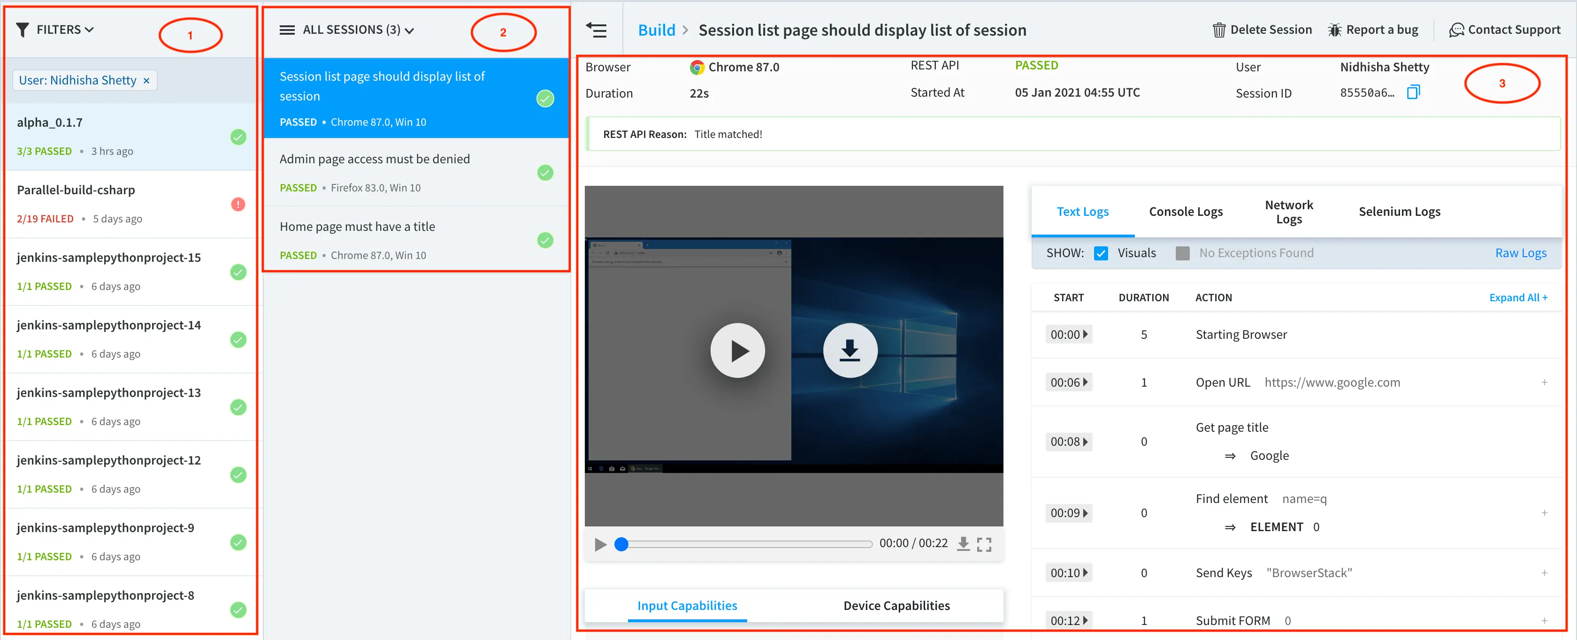1577x640 pixels.
Task: Toggle the No Exceptions Found checkbox
Action: point(1183,253)
